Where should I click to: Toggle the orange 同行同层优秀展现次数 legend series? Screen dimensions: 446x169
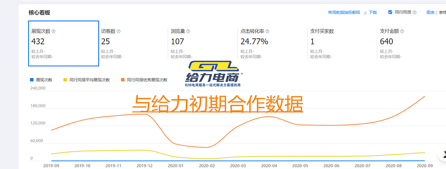click(144, 80)
